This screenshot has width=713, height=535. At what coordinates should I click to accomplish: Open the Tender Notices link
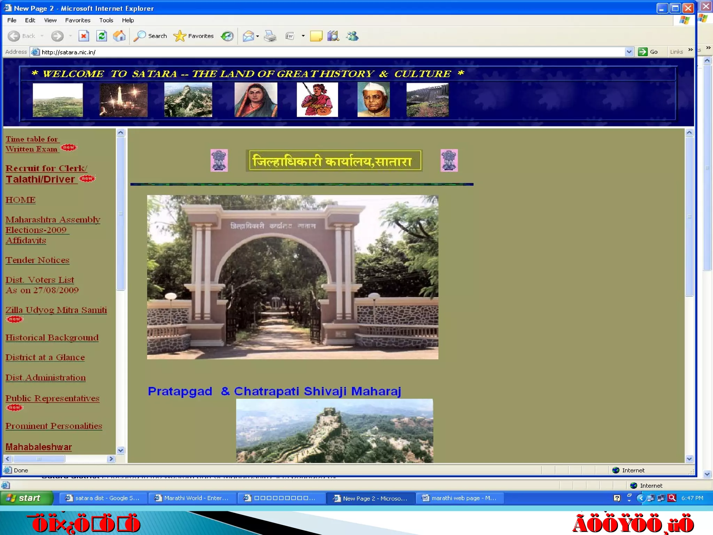coord(37,260)
